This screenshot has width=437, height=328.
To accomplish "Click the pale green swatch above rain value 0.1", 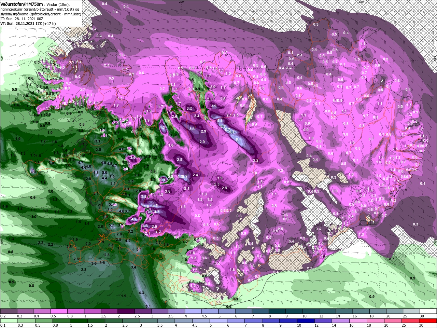I will [9, 321].
